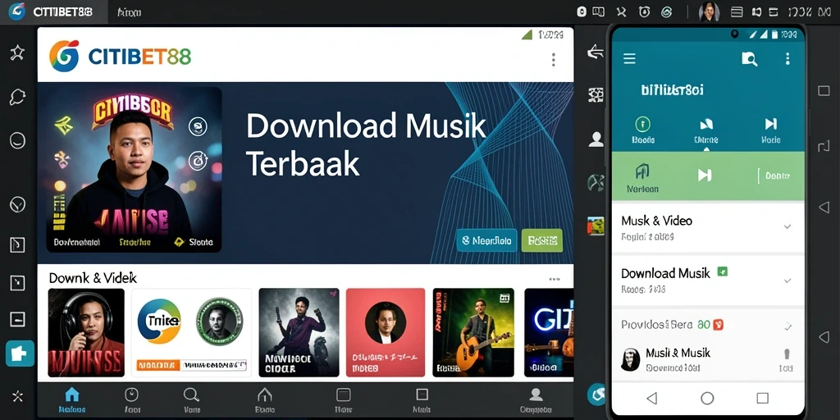Click the green button on the Download Musik banner

coord(542,240)
